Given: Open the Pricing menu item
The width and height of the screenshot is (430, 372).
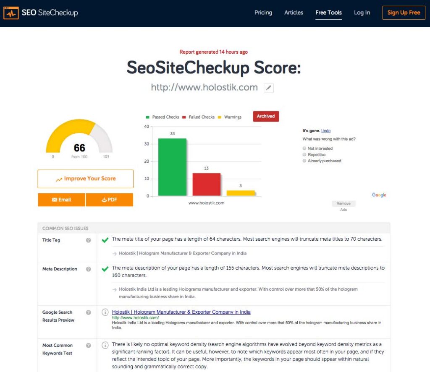Looking at the screenshot, I should coord(263,13).
